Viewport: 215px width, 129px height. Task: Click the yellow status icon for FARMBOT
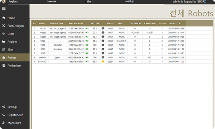point(103,62)
